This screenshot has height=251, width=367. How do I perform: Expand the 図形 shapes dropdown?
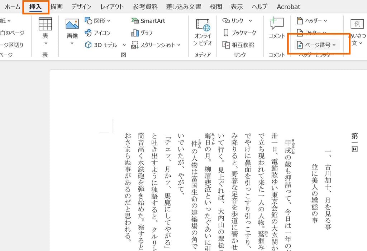point(109,21)
